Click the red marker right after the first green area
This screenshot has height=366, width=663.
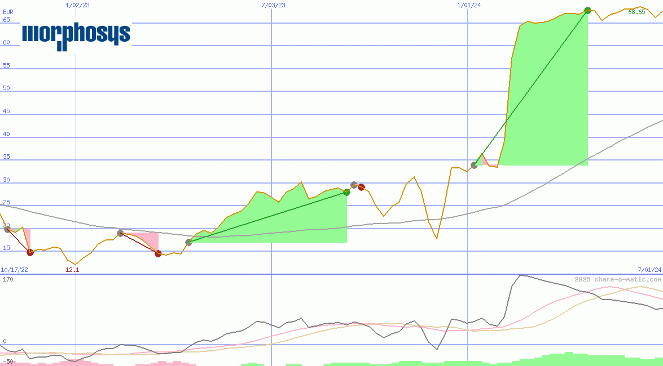(361, 187)
